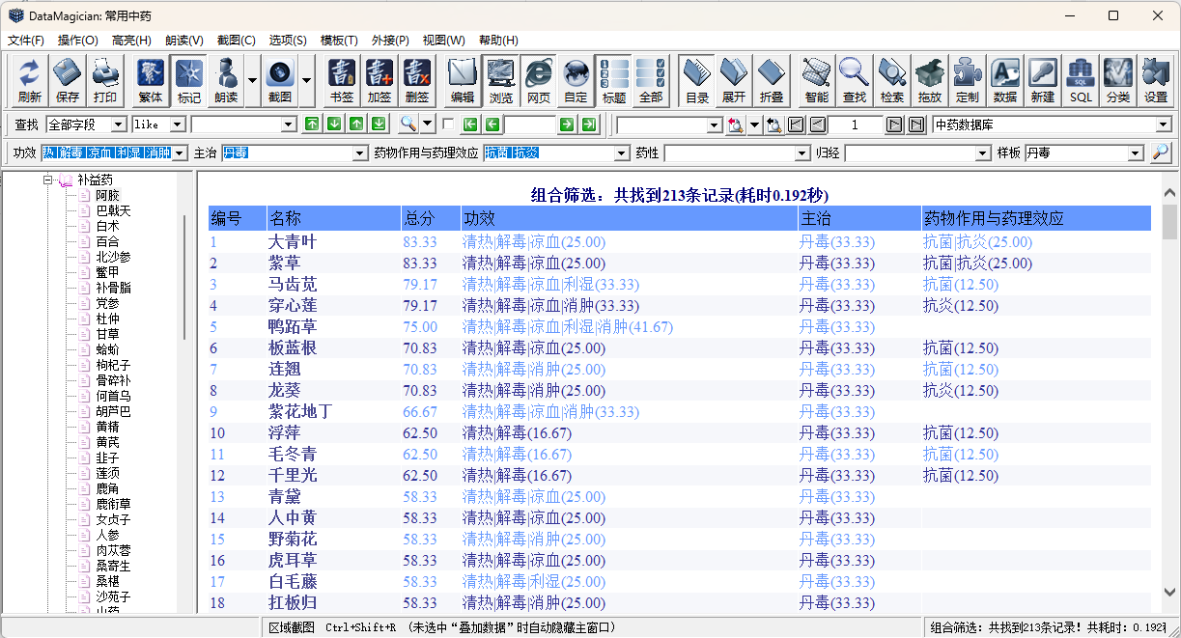Open the 归经 filter dropdown
Screen dimensions: 1181x638
click(x=984, y=153)
